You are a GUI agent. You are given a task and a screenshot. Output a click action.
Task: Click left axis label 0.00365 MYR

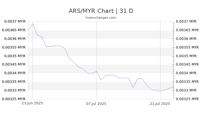[x=14, y=30]
